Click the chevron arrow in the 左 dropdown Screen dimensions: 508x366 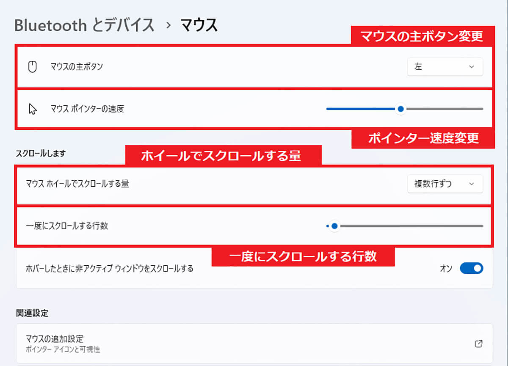(x=472, y=67)
